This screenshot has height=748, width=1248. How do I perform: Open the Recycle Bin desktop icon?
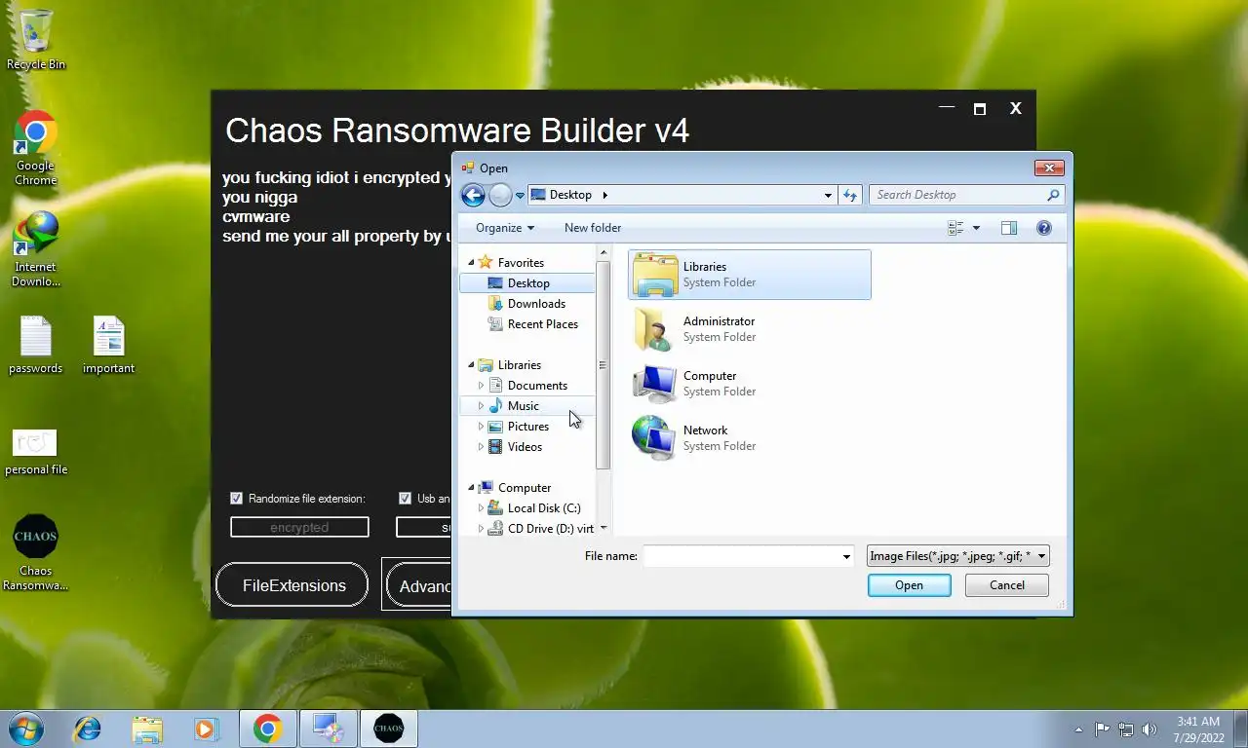(36, 39)
